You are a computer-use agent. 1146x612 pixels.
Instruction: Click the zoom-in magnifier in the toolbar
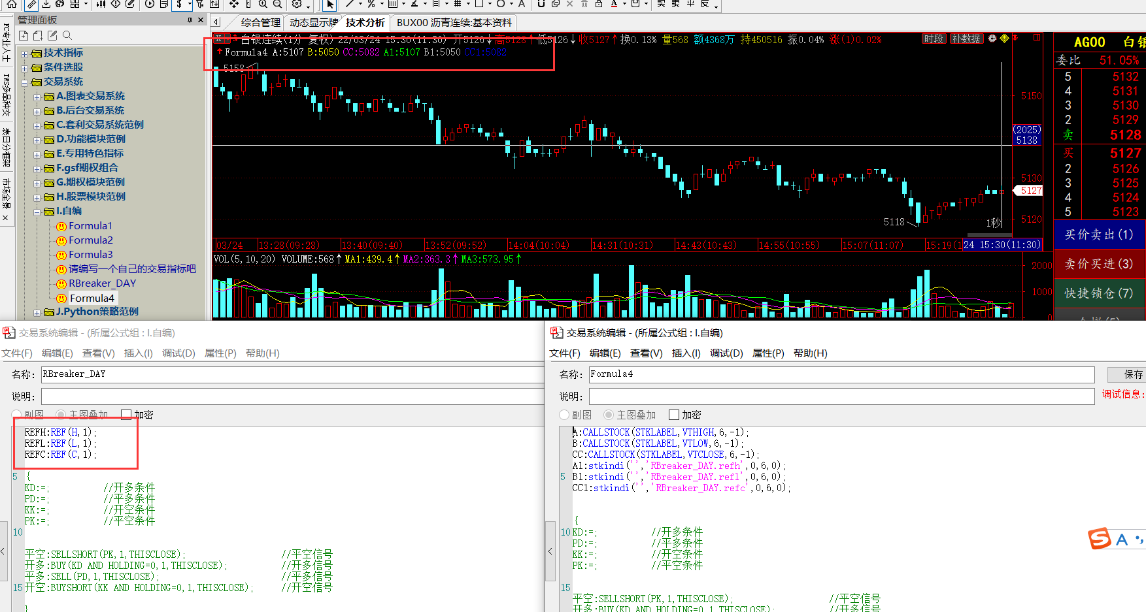click(x=263, y=4)
